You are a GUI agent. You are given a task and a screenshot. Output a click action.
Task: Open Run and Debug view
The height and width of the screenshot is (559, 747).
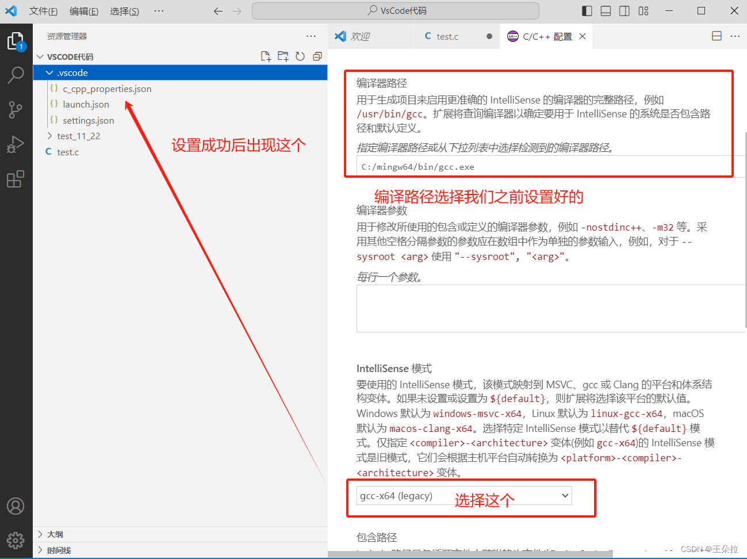pos(16,144)
